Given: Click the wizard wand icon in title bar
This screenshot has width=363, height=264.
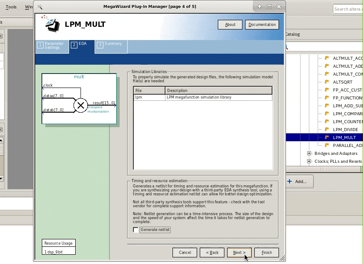Looking at the screenshot, I should (x=40, y=7).
